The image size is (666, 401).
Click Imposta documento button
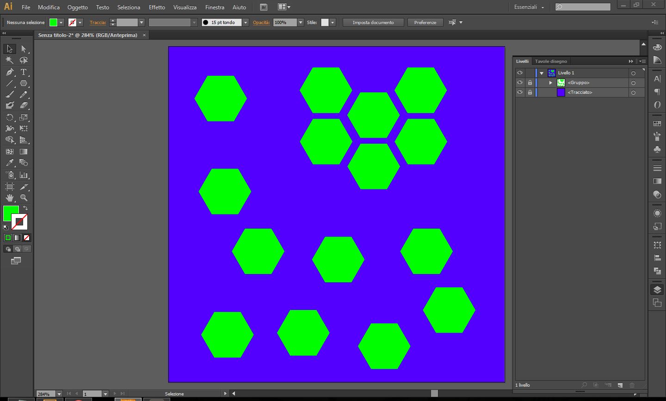pos(373,22)
